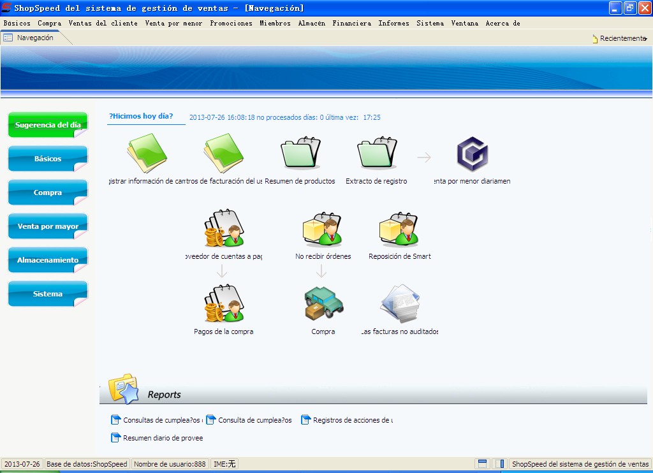Click the Consultas de cumpleaños report icon

click(115, 419)
